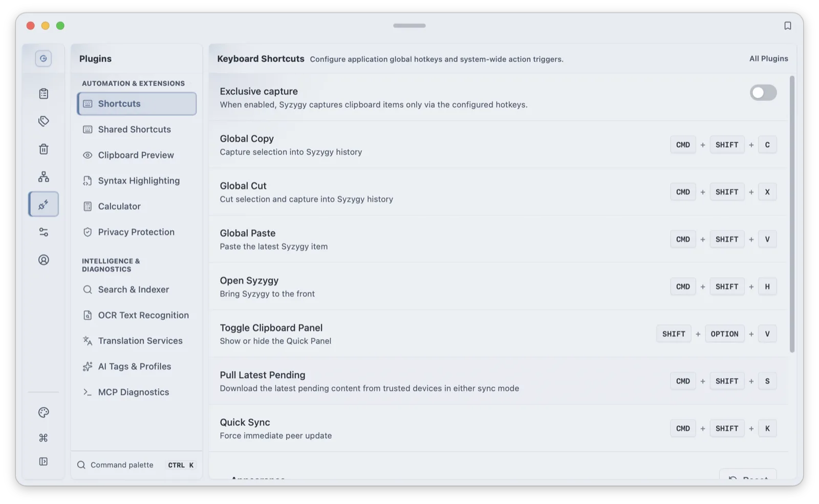Screen dimensions: 819x504
Task: Open the account profile sidebar icon
Action: point(44,260)
